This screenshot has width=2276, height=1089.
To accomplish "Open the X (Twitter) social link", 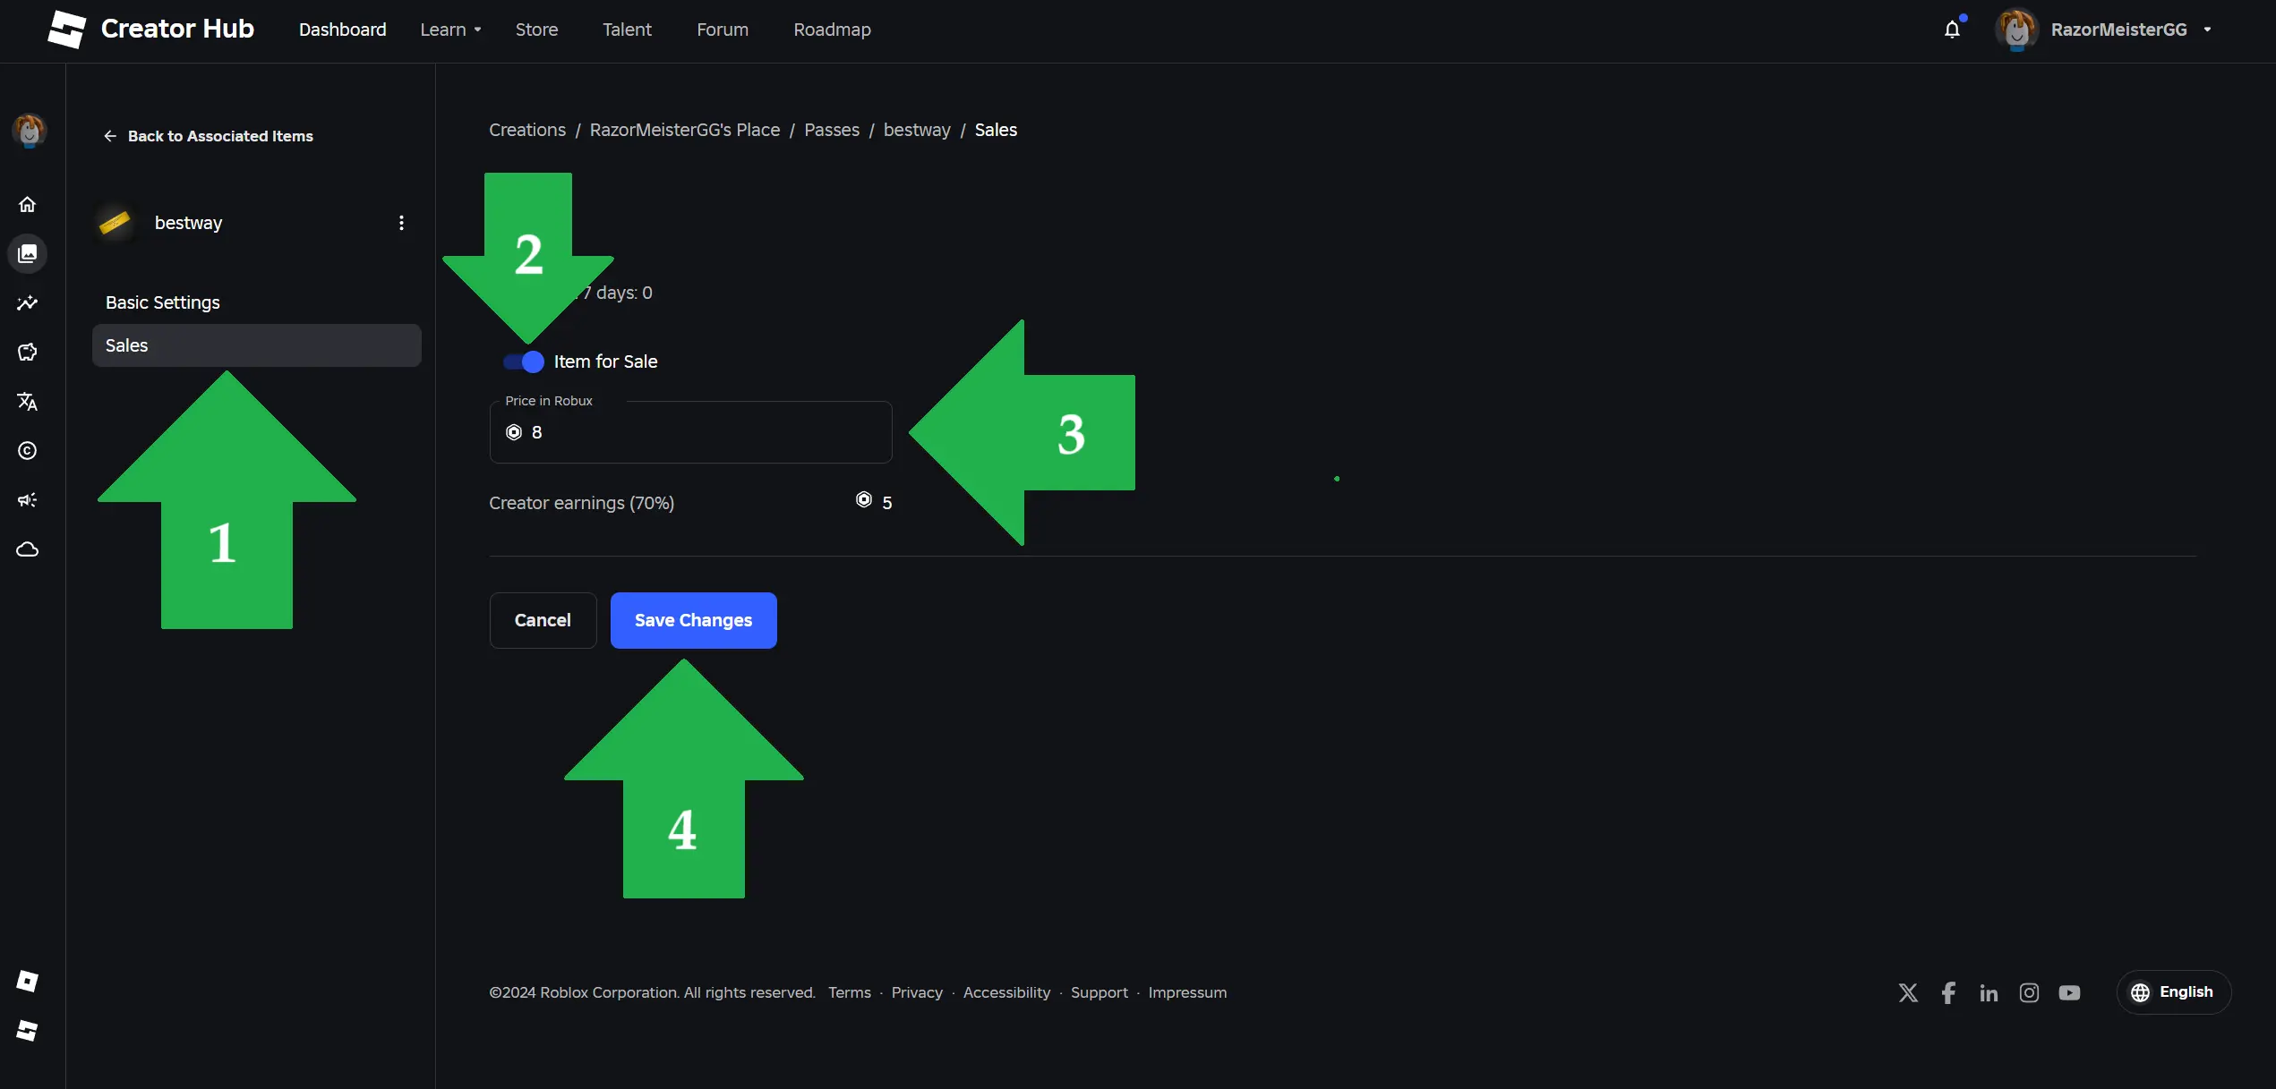I will [x=1908, y=992].
